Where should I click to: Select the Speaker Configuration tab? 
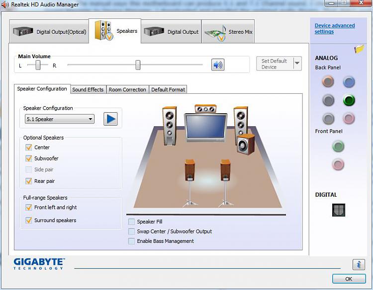click(42, 89)
